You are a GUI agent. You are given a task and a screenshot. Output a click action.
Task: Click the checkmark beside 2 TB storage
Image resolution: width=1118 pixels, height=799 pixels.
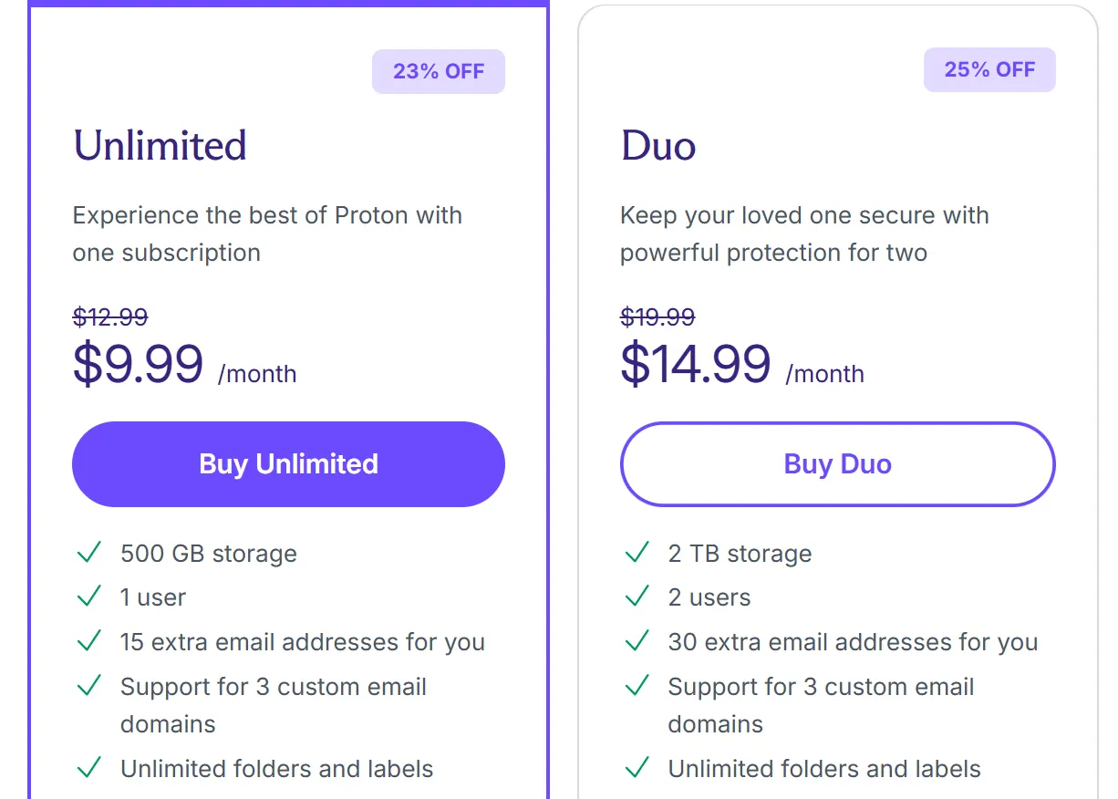click(x=637, y=553)
